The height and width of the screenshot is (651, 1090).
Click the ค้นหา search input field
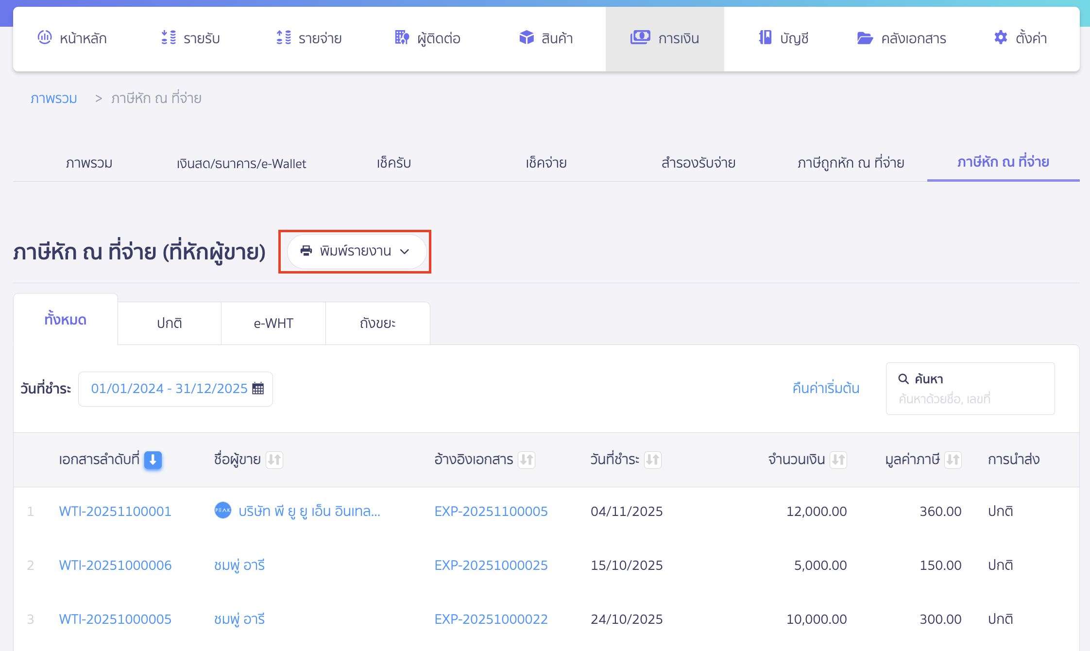[970, 399]
